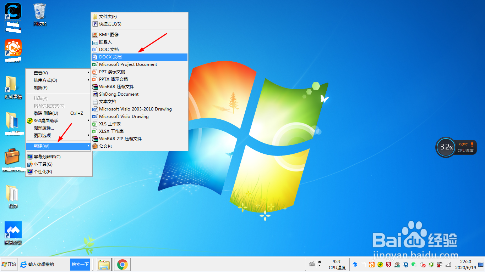Show desktop via the taskbar's rightmost button
The image size is (485, 272).
tap(481, 265)
